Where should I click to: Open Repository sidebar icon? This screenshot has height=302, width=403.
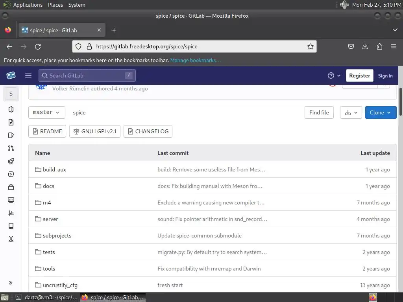click(x=11, y=122)
